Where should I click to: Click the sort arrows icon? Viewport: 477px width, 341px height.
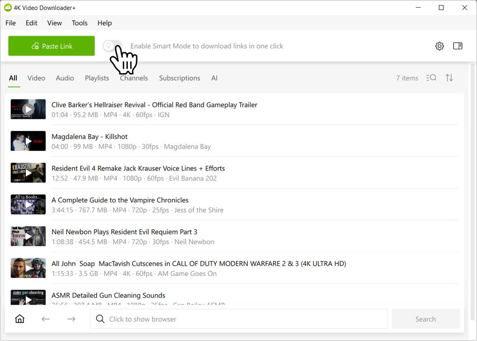click(449, 78)
